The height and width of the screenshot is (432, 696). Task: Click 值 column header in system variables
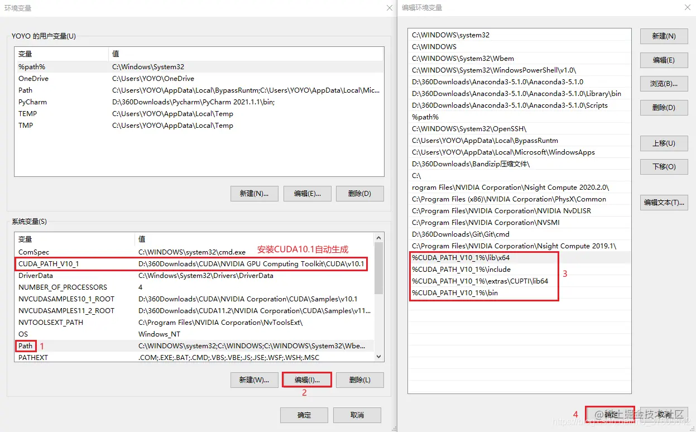pyautogui.click(x=255, y=239)
